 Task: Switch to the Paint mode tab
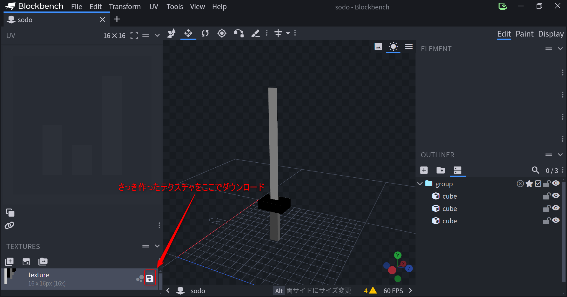(x=524, y=34)
